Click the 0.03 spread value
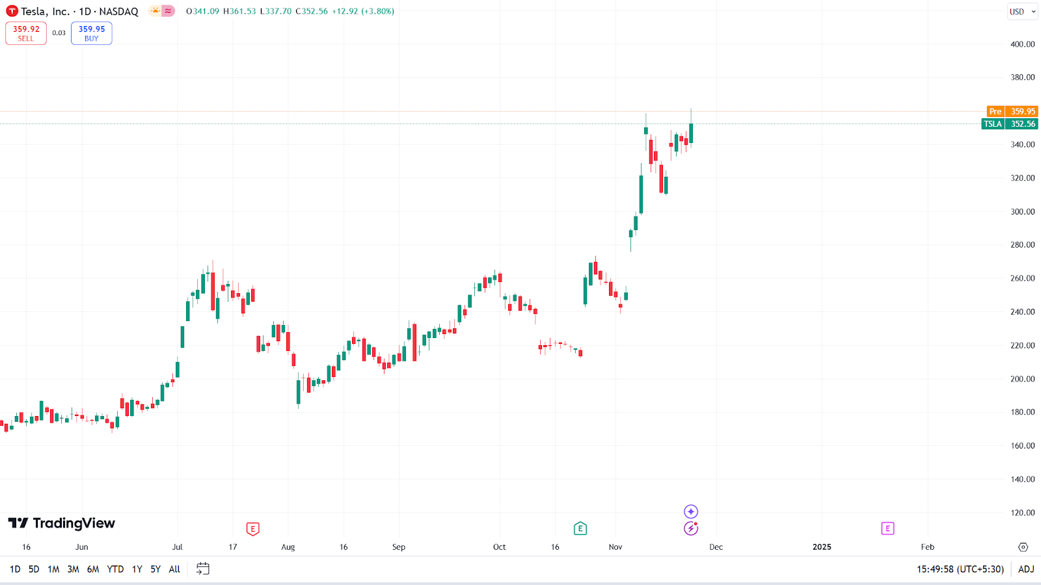 (59, 33)
